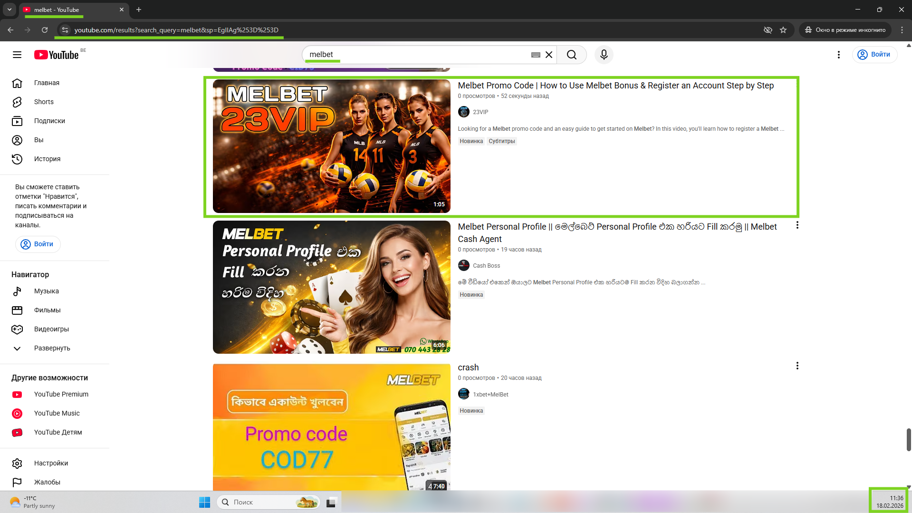Open the crash video title
Screen dimensions: 912x513
468,368
